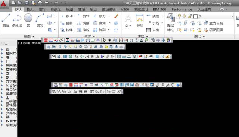
Task: Click the Redo arrow in quick access toolbar
Action: [x=56, y=3]
